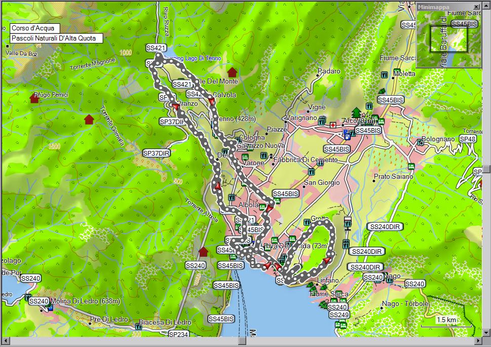Select the SP234 road shield

tap(178, 334)
